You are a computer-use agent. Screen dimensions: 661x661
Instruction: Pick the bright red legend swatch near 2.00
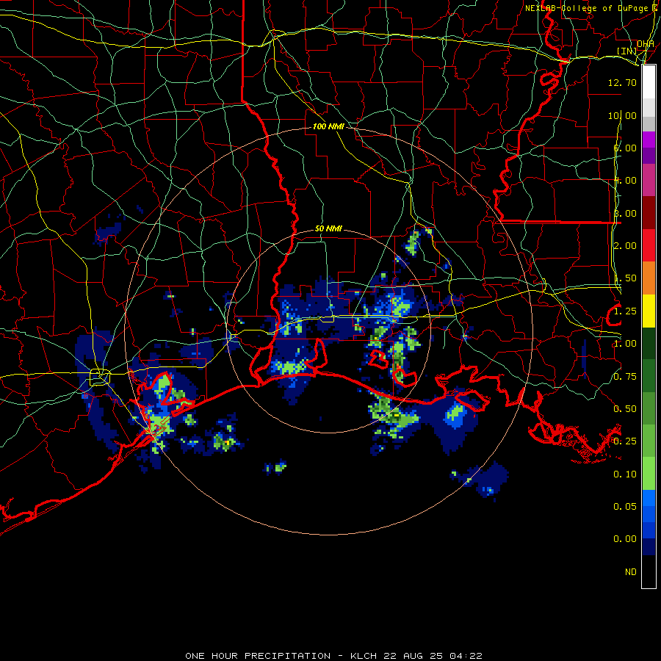tap(649, 245)
